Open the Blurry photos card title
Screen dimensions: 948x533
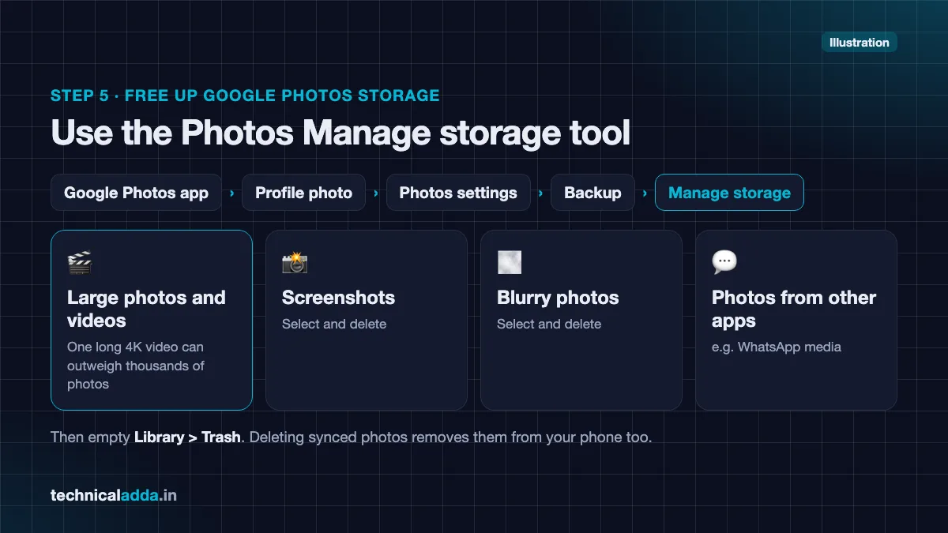pos(558,298)
